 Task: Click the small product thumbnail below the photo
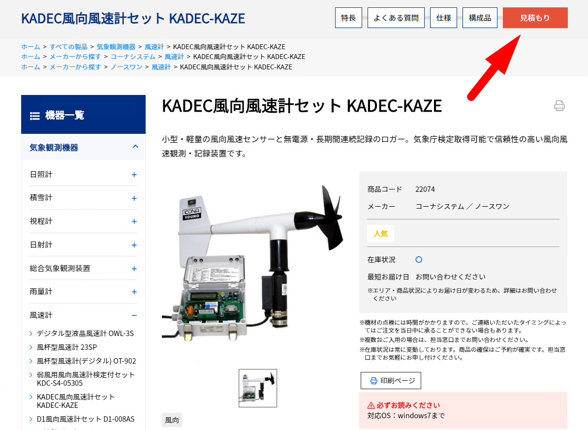[258, 388]
